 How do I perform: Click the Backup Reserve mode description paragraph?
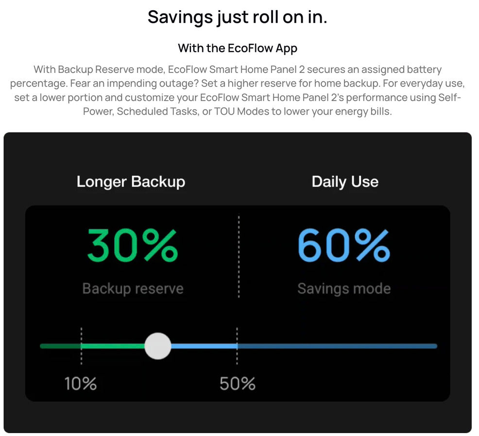tap(238, 90)
